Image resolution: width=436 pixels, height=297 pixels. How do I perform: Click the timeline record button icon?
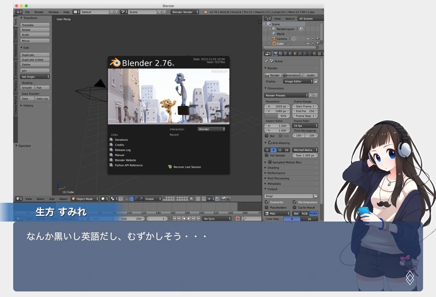point(238,219)
